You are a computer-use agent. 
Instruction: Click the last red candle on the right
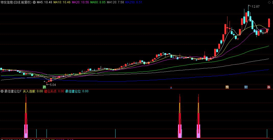269,23
